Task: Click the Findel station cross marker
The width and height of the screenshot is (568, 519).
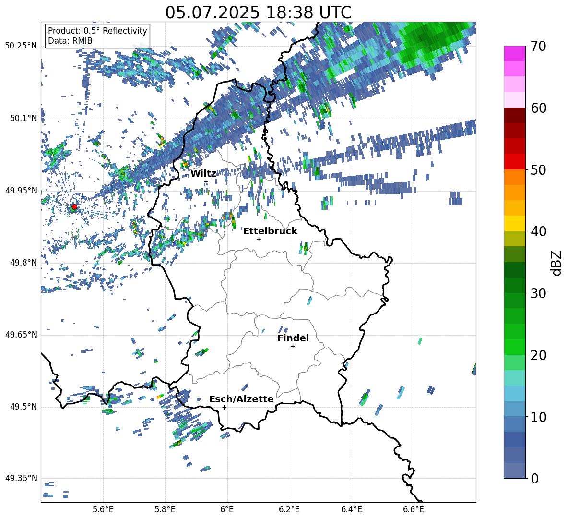Action: click(x=293, y=347)
